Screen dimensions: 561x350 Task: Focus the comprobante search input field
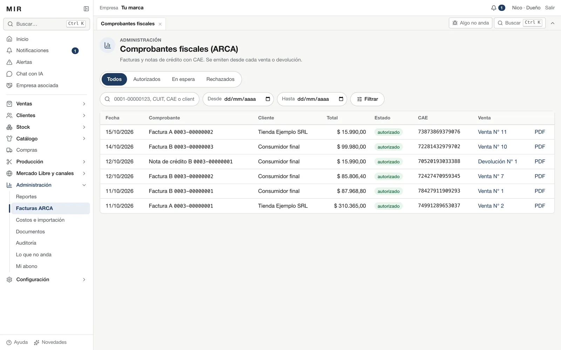[150, 99]
